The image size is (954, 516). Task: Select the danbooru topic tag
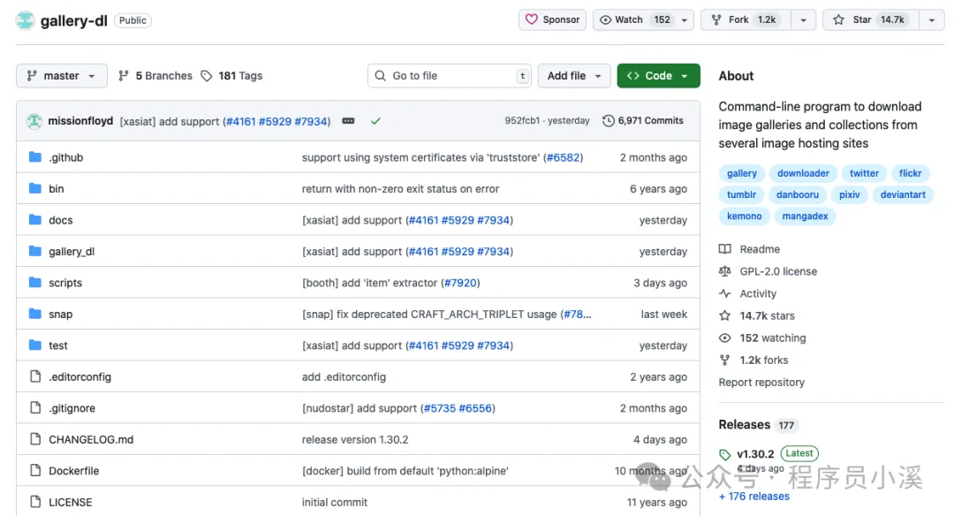[797, 194]
